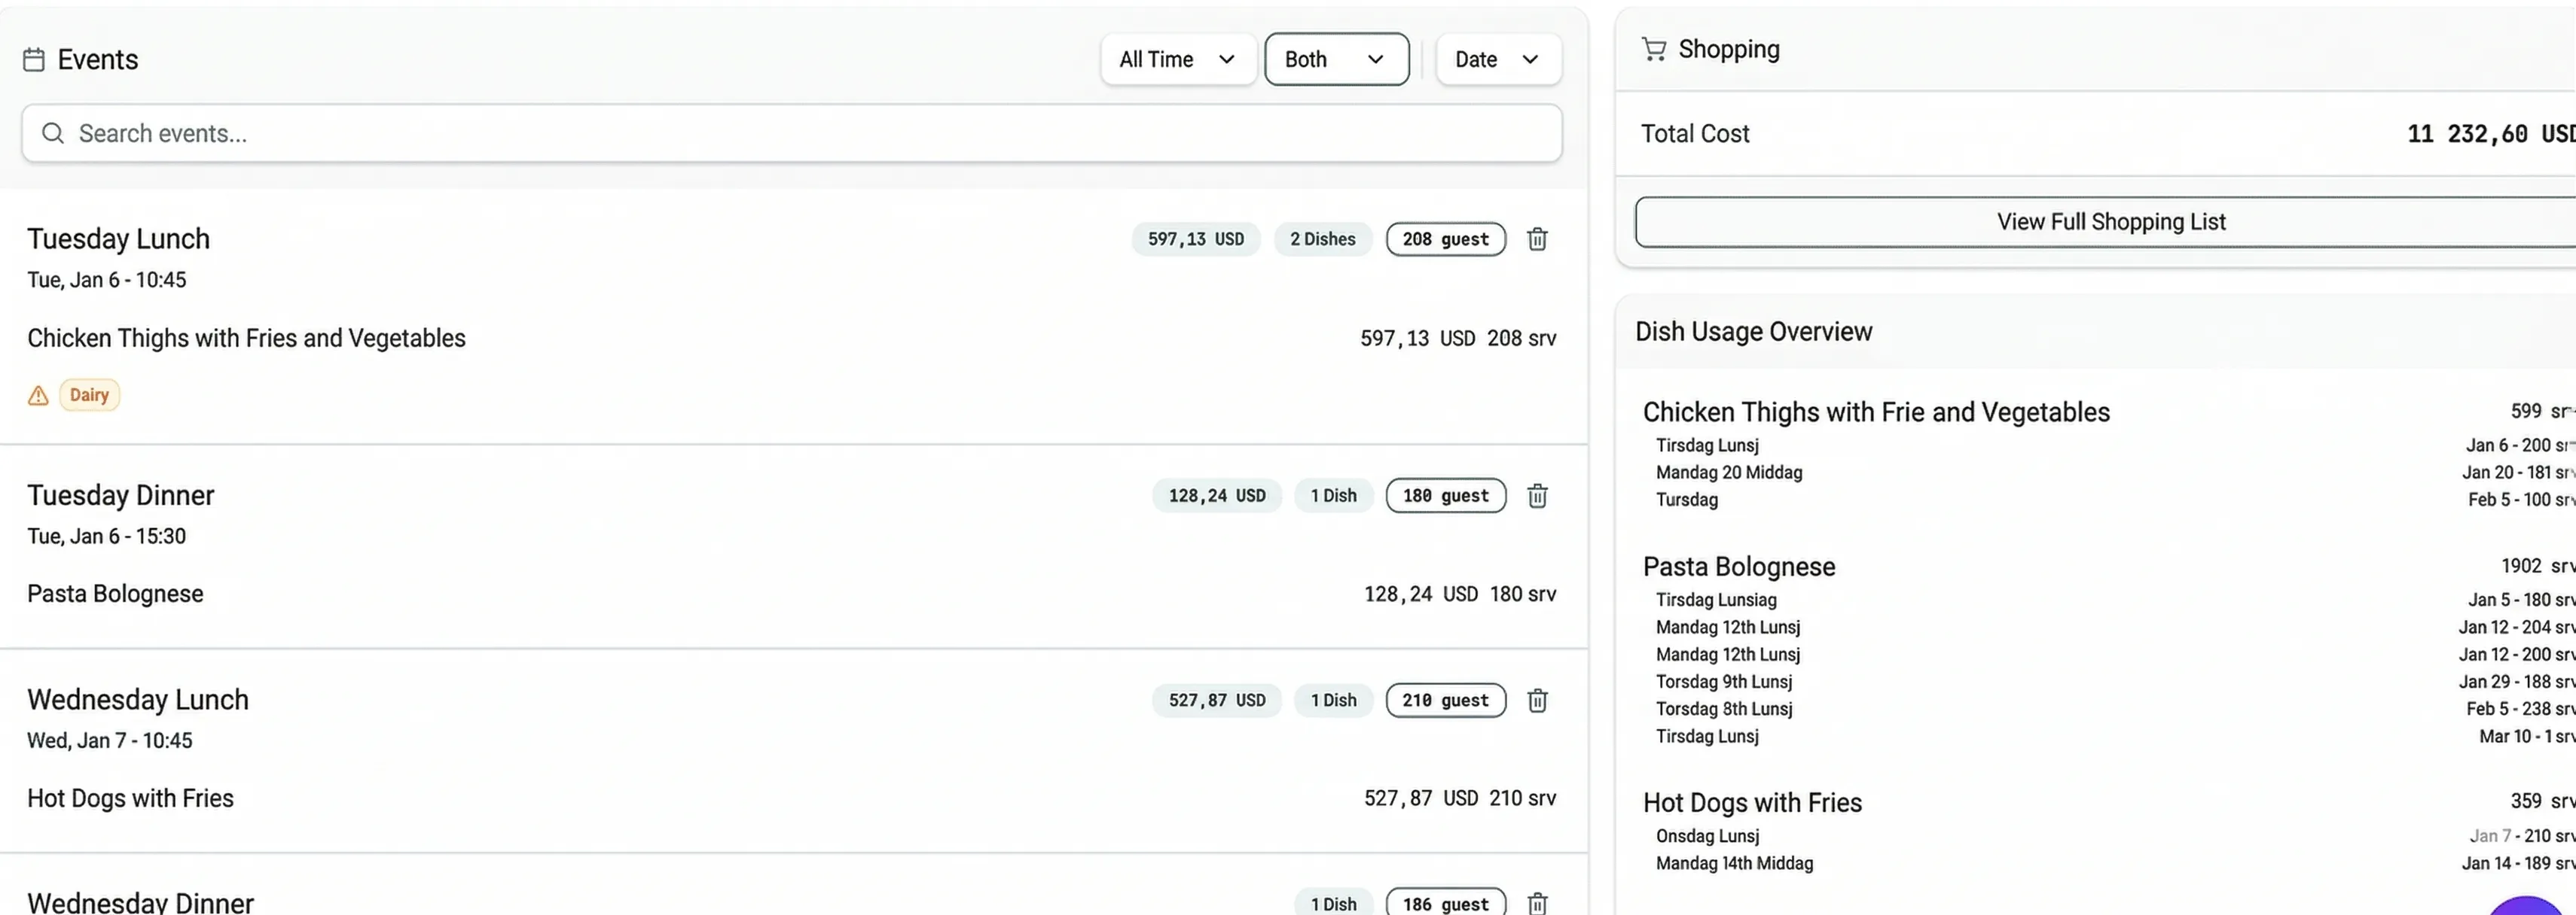Delete the Tuesday Lunch event via trash icon
Image resolution: width=2576 pixels, height=915 pixels.
[1537, 240]
